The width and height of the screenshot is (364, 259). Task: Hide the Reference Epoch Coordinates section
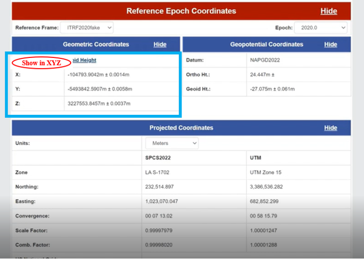click(x=329, y=11)
